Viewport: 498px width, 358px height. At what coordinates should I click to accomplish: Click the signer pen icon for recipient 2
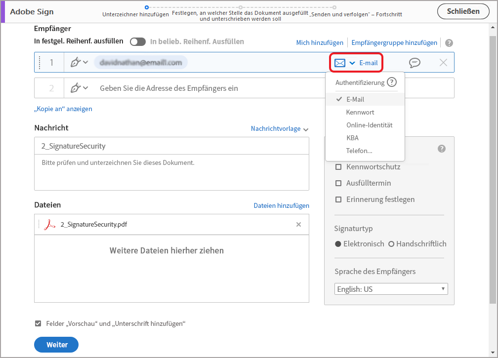pos(76,88)
